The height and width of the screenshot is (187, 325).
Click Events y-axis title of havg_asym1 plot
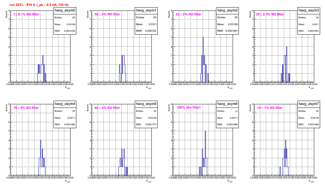click(88, 14)
